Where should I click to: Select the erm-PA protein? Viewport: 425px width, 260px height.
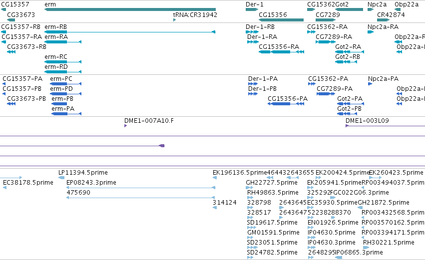coord(63,109)
